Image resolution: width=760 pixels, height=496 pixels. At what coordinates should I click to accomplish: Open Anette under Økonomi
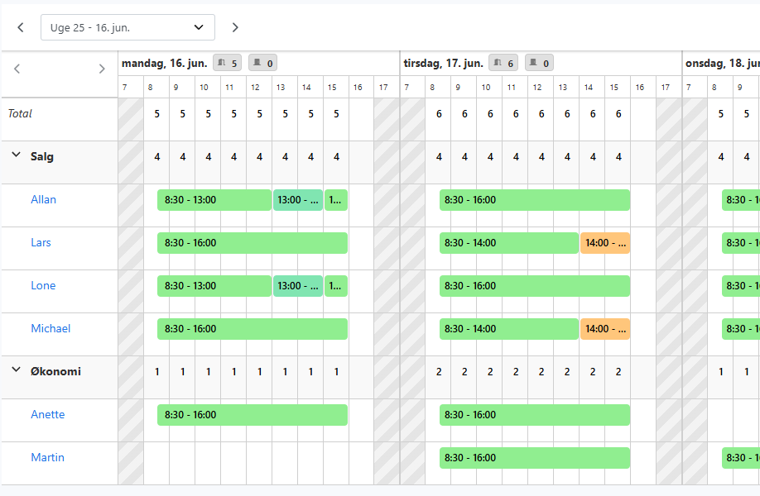point(47,414)
